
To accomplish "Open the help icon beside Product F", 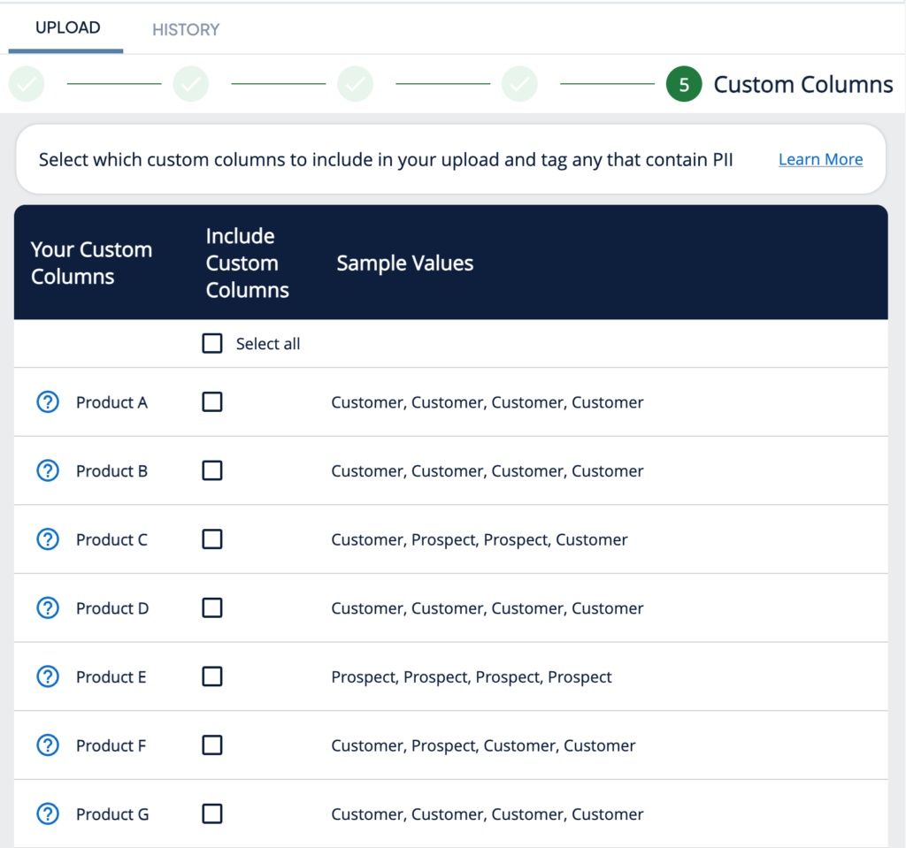I will coord(48,745).
